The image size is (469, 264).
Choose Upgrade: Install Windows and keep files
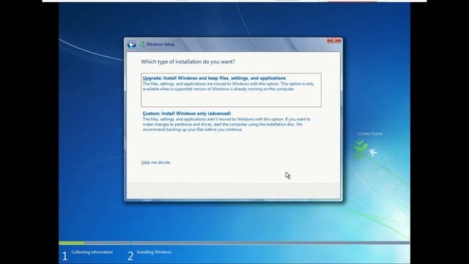[x=231, y=89]
